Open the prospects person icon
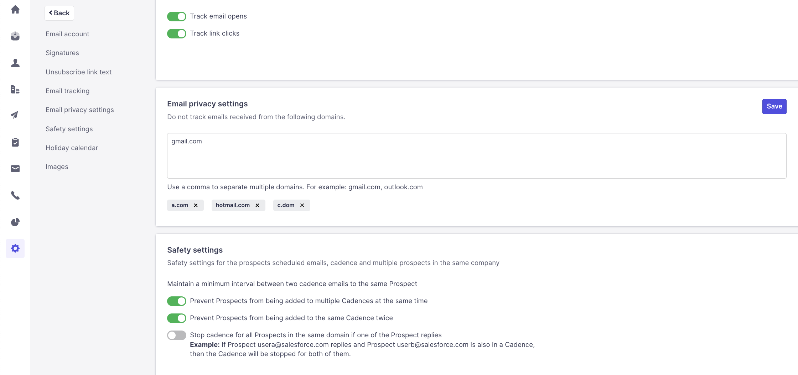The width and height of the screenshot is (798, 375). 15,63
